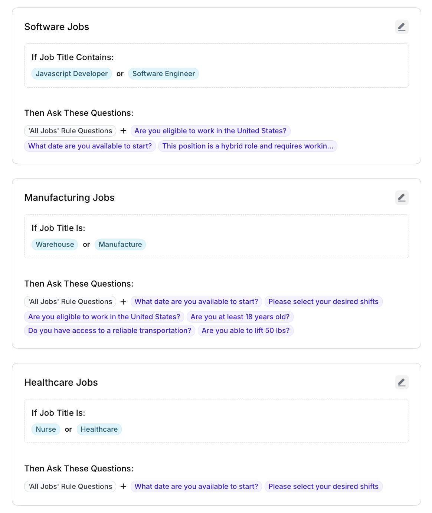
Task: Select the Nurse job title tag
Action: (x=46, y=429)
